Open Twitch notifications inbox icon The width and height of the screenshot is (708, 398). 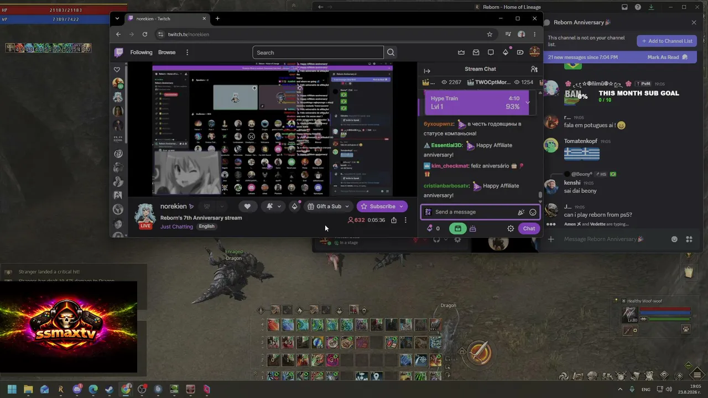(476, 53)
